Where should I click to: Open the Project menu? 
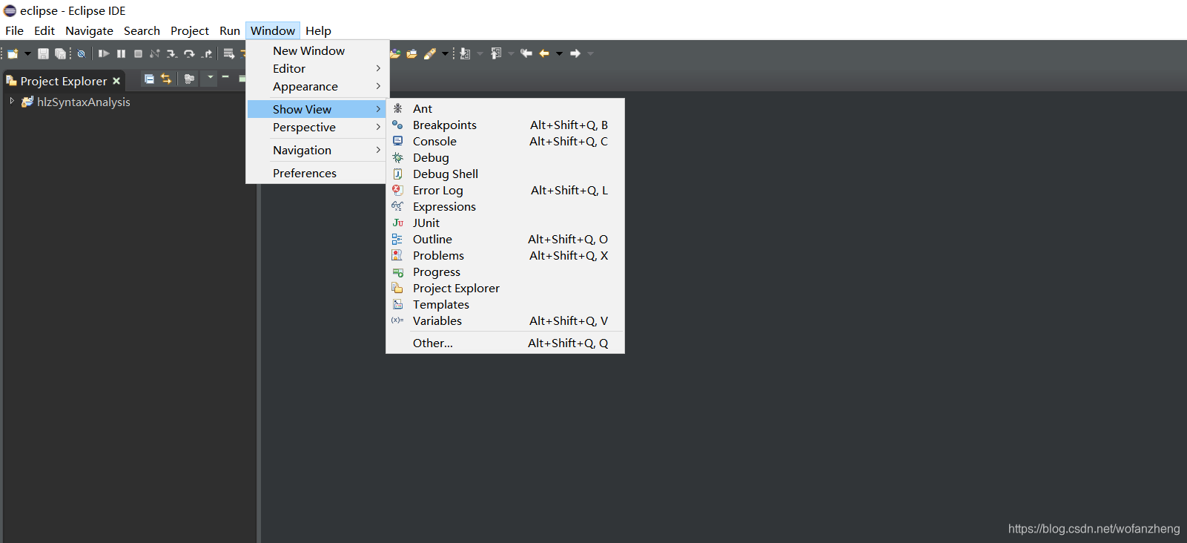190,31
